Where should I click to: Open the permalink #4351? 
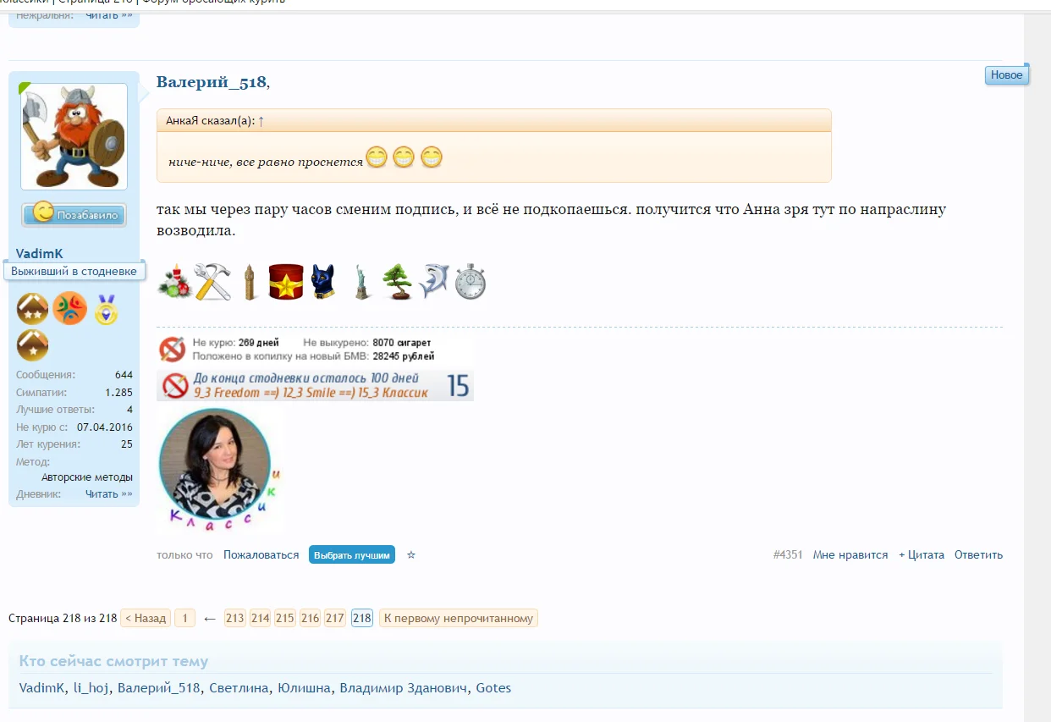[788, 555]
